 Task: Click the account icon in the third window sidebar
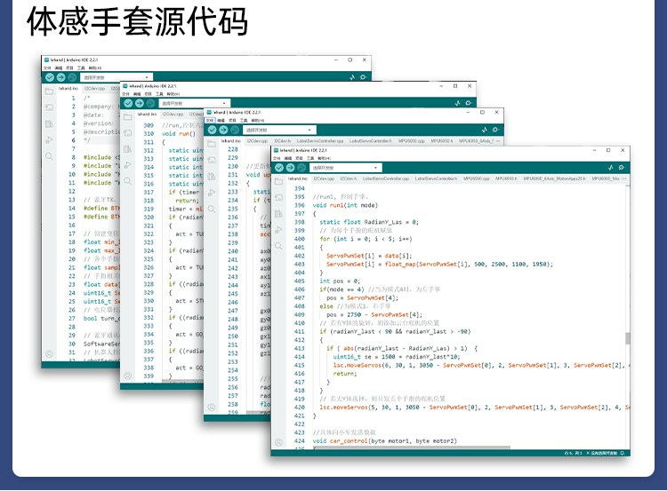coord(212,407)
